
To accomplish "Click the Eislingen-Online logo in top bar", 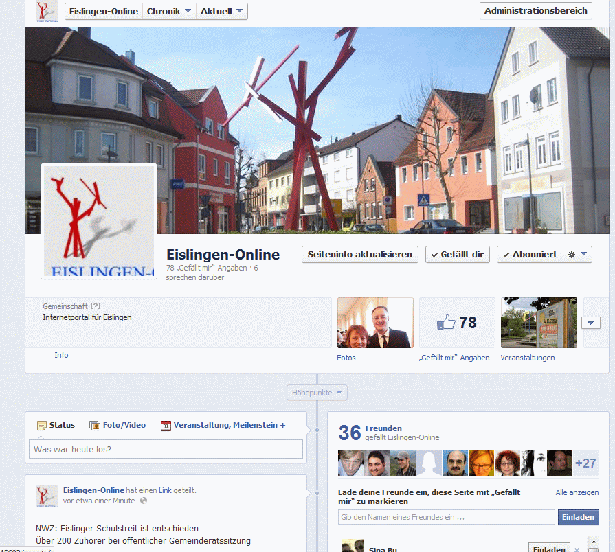I will click(47, 12).
